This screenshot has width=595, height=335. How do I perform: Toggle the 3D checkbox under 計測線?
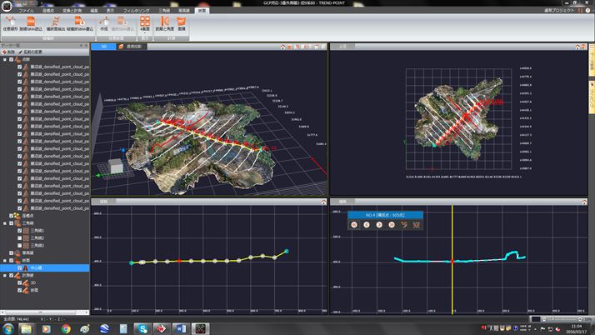coord(20,283)
